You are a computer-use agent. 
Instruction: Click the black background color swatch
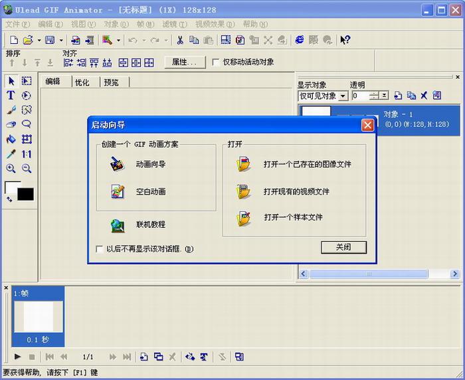pyautogui.click(x=25, y=194)
